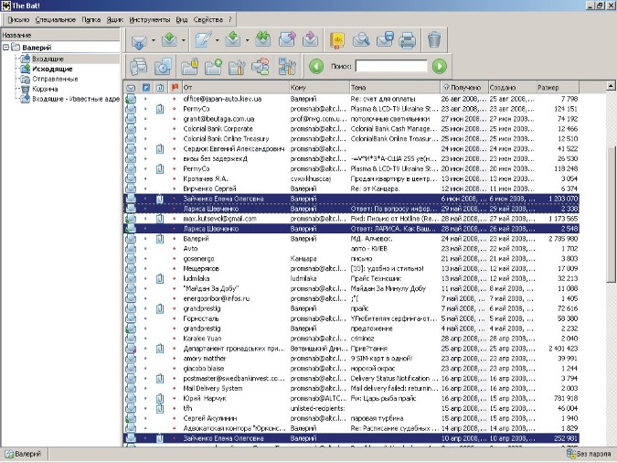Select the Входящие folder
617x463 pixels.
48,59
